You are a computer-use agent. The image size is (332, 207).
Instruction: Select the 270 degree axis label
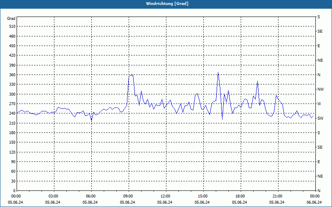pos(12,104)
